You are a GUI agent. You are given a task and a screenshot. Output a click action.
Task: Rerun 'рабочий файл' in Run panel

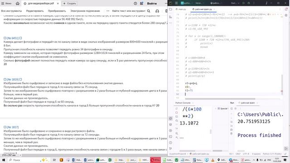[232, 109]
